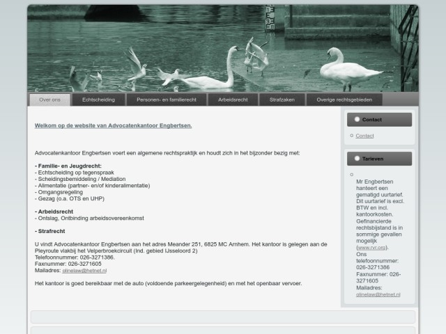This screenshot has height=334, width=446.
Task: Click the bullet icon beside the Contact link
Action: 351,136
